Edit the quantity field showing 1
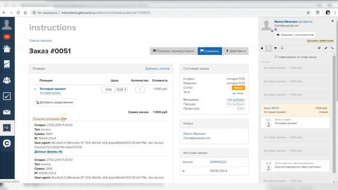This screenshot has height=190, width=338. coord(139,89)
